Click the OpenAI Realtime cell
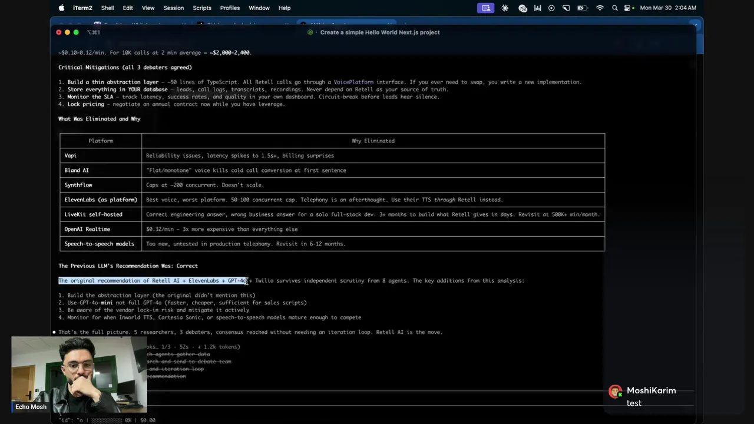The height and width of the screenshot is (424, 754). click(101, 229)
